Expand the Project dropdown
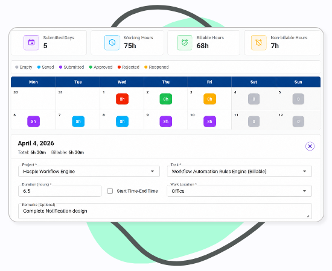This screenshot has width=332, height=271. pyautogui.click(x=89, y=171)
